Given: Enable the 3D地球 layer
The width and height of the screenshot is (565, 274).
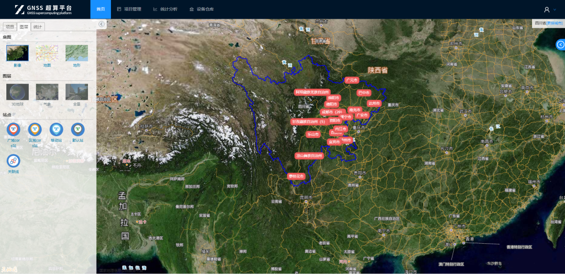Looking at the screenshot, I should tap(17, 92).
